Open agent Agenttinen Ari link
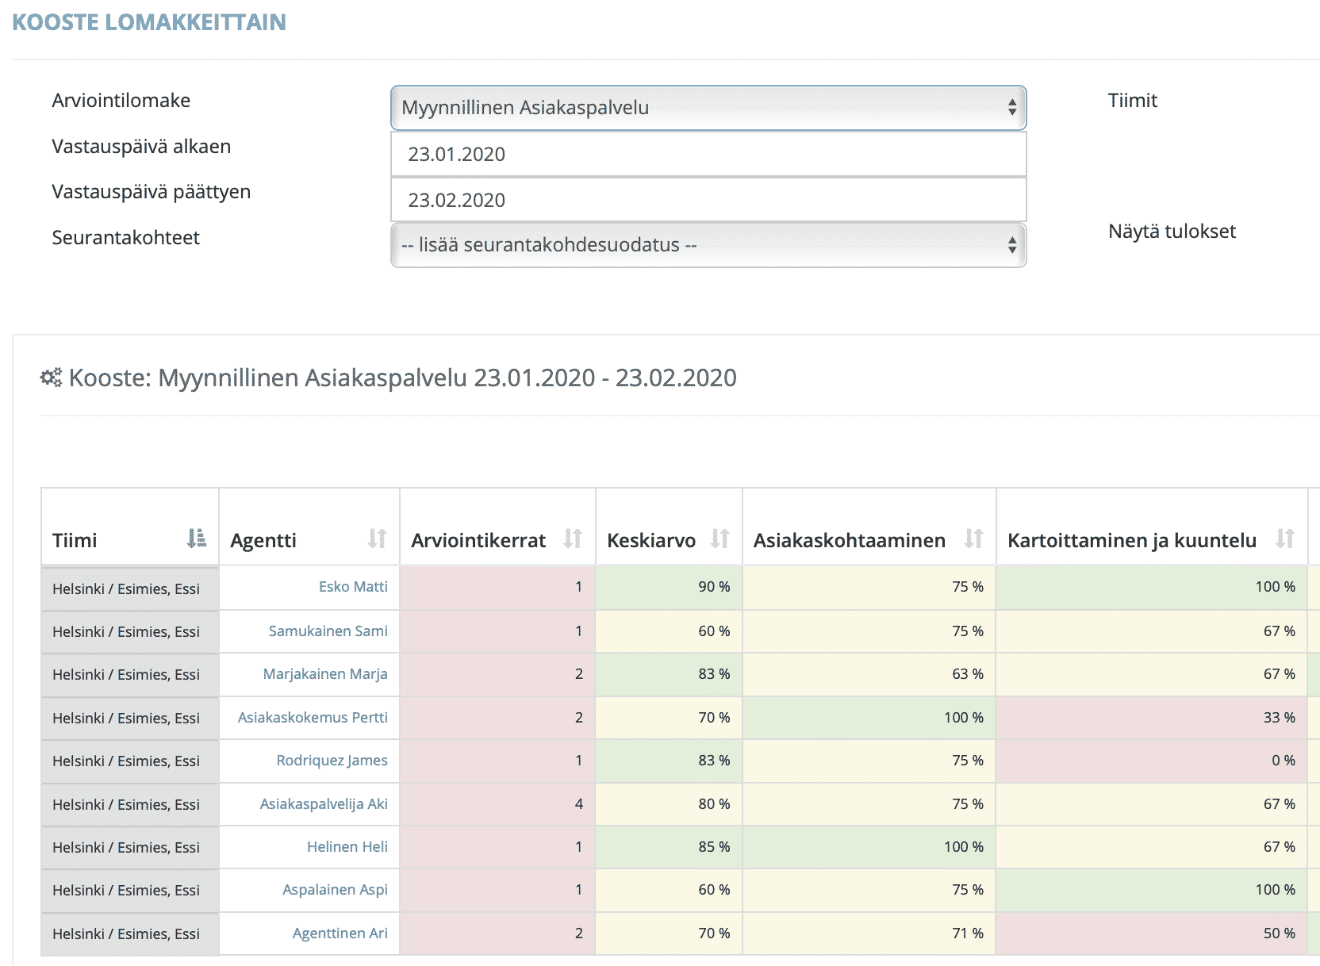This screenshot has width=1320, height=966. tap(340, 933)
